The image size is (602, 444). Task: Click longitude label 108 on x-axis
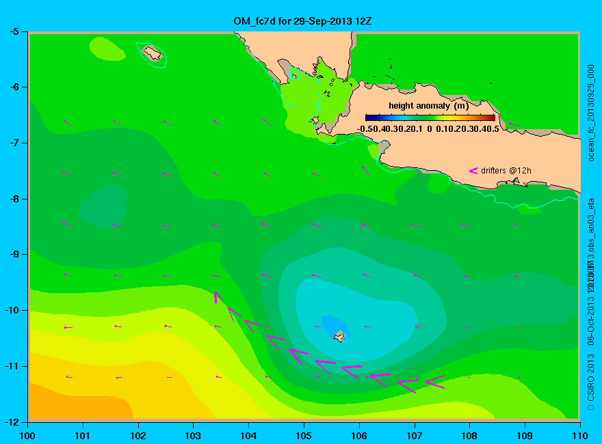pos(469,436)
